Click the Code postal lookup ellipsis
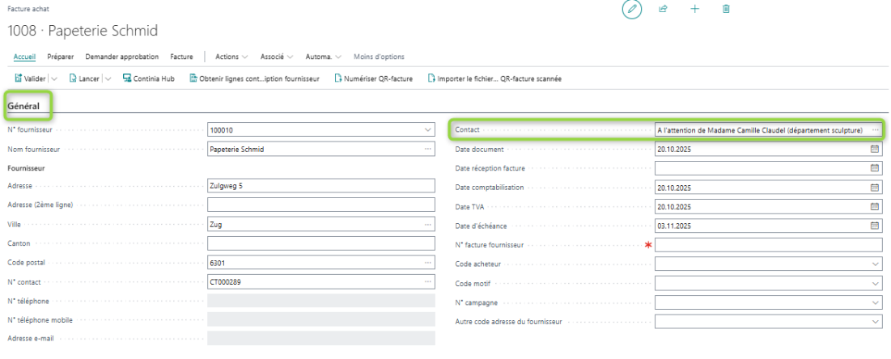The height and width of the screenshot is (359, 891). tap(427, 263)
